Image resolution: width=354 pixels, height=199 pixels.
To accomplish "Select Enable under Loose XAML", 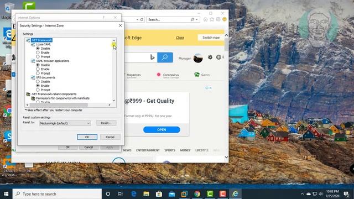I will tap(38, 53).
